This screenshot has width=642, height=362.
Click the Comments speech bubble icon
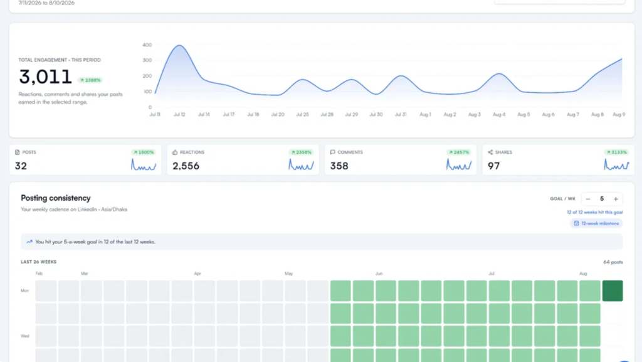(x=332, y=152)
